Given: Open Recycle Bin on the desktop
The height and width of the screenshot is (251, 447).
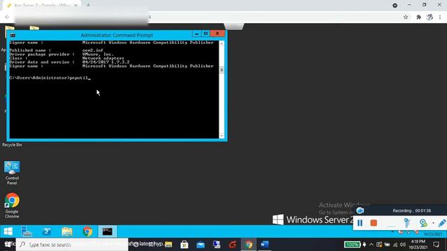Looking at the screenshot, I should pos(12,144).
